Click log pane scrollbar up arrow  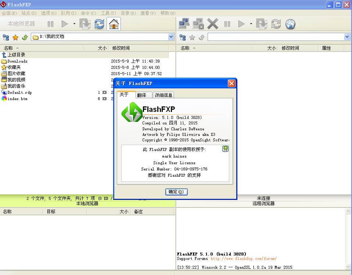pos(348,211)
